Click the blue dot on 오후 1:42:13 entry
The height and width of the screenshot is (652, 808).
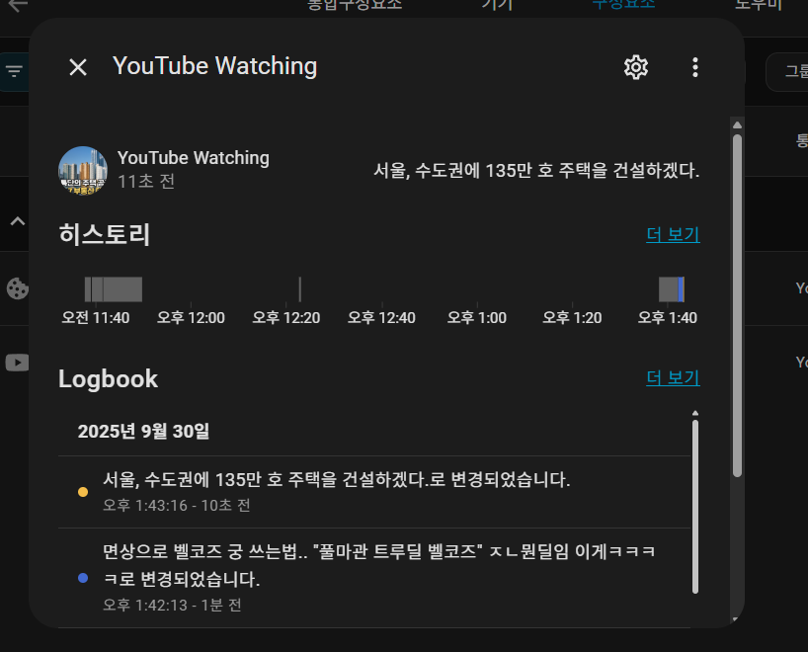pos(82,578)
